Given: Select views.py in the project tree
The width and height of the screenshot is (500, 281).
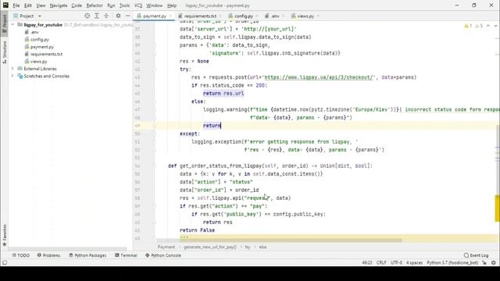Looking at the screenshot, I should 38,62.
